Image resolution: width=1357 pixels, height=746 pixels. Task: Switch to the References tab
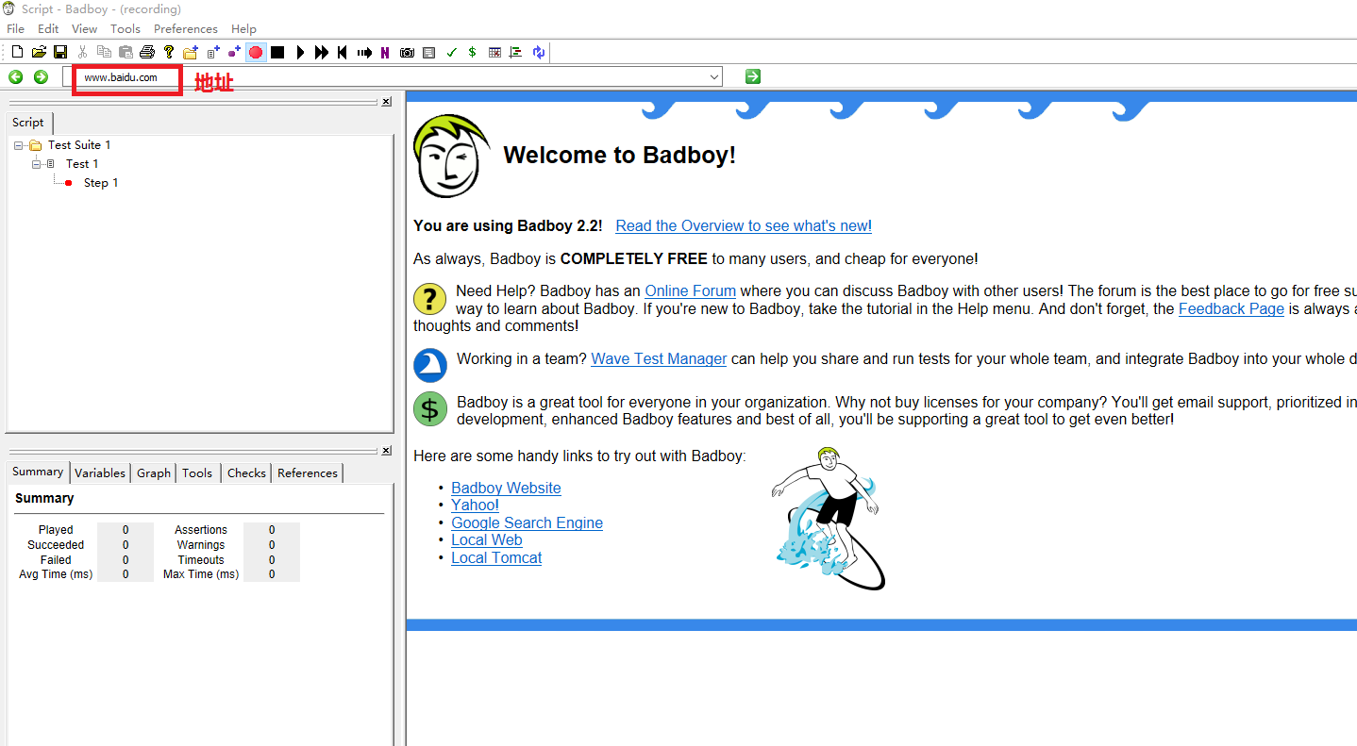tap(308, 473)
